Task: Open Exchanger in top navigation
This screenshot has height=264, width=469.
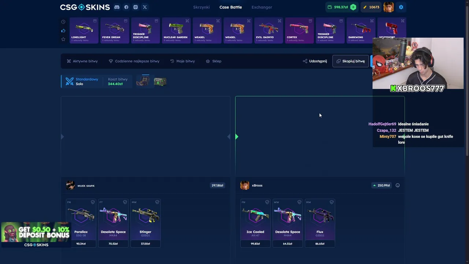Action: pos(262,7)
